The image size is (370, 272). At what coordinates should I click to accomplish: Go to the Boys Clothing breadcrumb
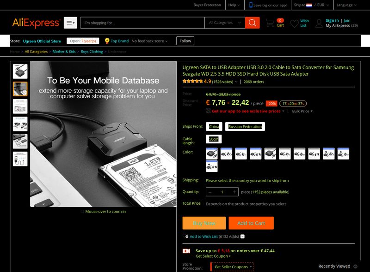92,52
